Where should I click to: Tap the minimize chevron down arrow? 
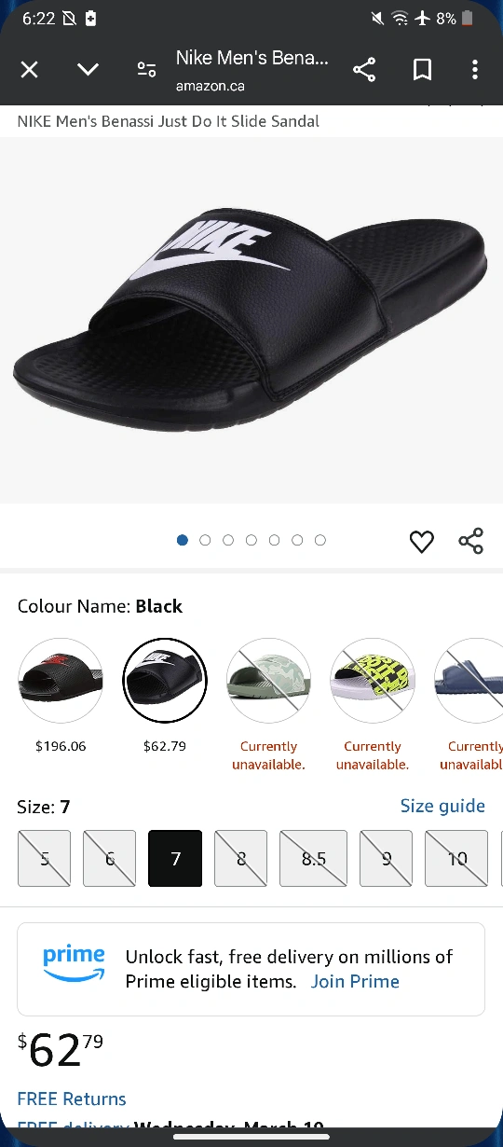click(x=88, y=70)
